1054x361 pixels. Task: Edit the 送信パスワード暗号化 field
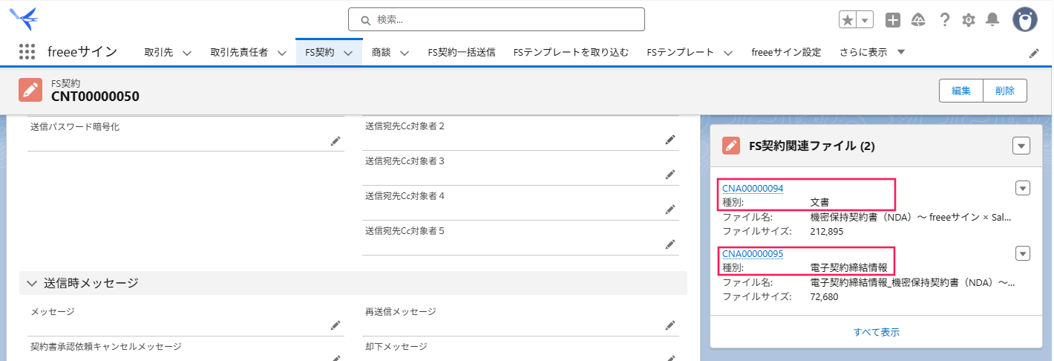[335, 141]
